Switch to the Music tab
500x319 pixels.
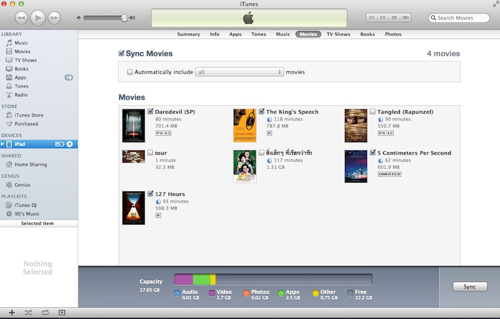[283, 34]
